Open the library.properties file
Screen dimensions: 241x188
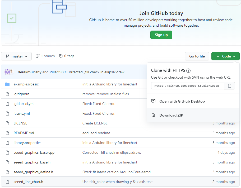click(x=27, y=143)
